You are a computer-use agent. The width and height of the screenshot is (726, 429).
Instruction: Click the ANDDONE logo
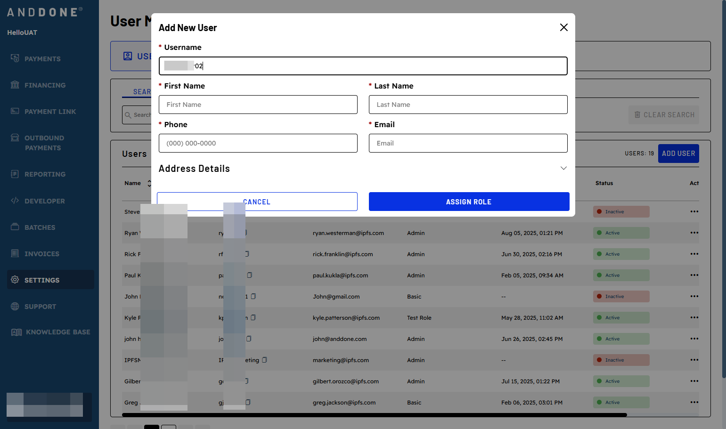point(45,12)
